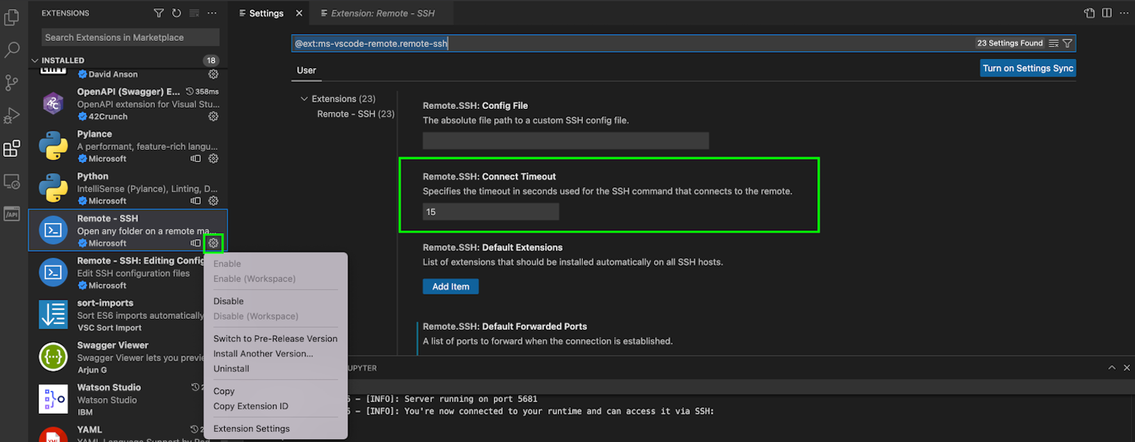
Task: Open Source Control view in activity bar
Action: click(12, 83)
